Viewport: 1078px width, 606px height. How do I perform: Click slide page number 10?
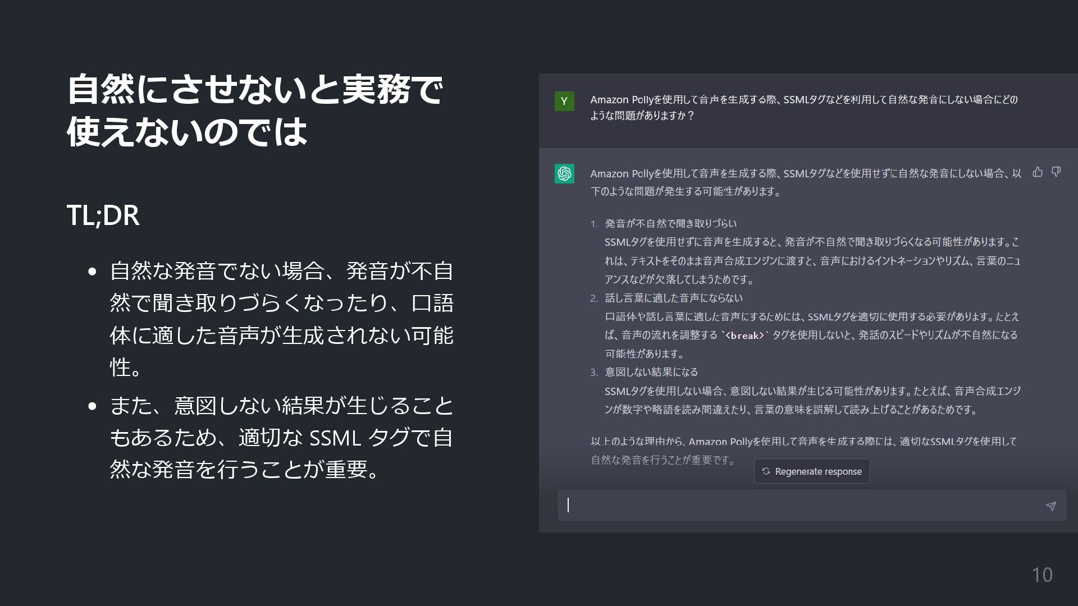click(x=1042, y=575)
